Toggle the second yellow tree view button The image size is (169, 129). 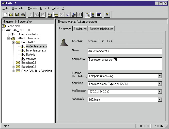click(x=93, y=15)
